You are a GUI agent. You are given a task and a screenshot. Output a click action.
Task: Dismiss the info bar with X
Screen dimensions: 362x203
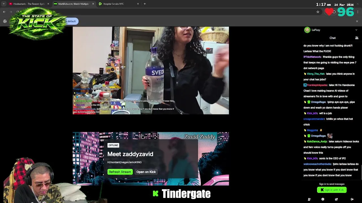point(357,21)
